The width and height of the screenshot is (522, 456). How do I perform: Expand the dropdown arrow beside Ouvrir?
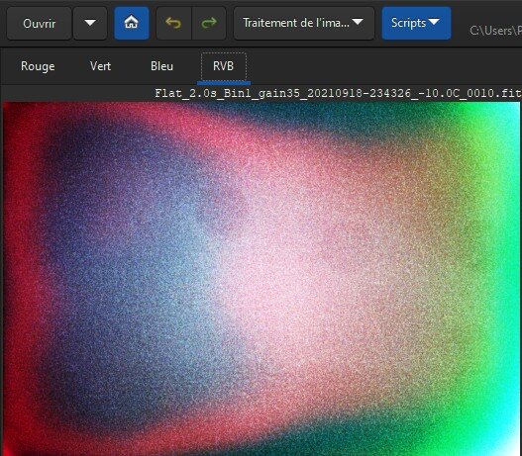(x=90, y=24)
